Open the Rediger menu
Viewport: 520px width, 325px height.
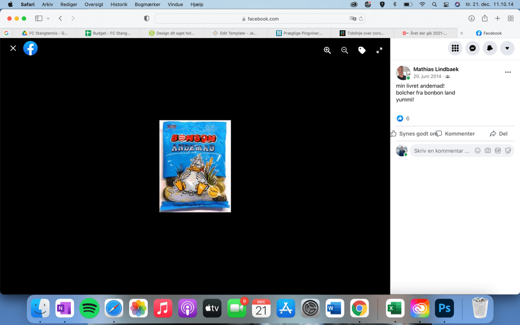[x=69, y=5]
